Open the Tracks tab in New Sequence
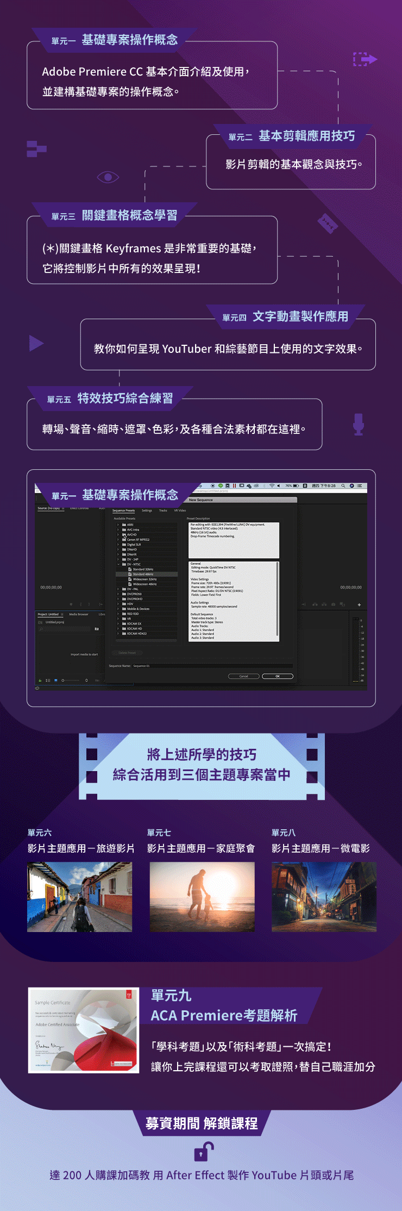Screen dimensions: 402x1211 tap(163, 511)
